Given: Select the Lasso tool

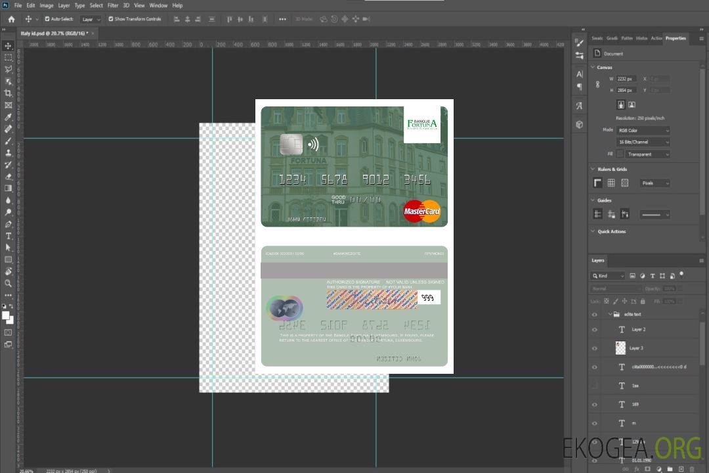Looking at the screenshot, I should coord(8,69).
